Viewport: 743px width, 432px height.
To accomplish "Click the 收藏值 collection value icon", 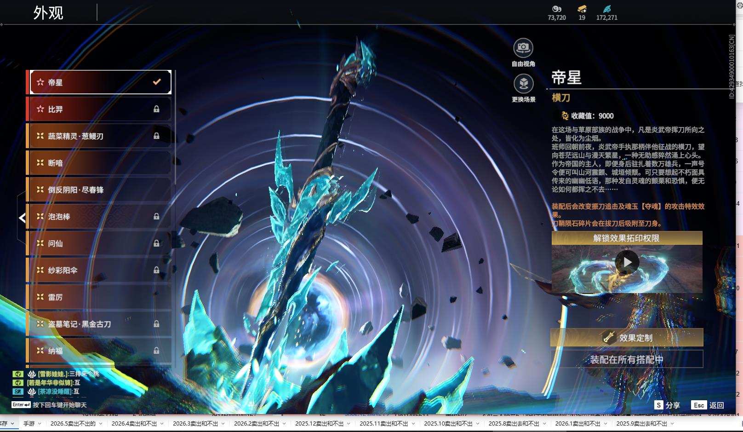I will [x=565, y=116].
